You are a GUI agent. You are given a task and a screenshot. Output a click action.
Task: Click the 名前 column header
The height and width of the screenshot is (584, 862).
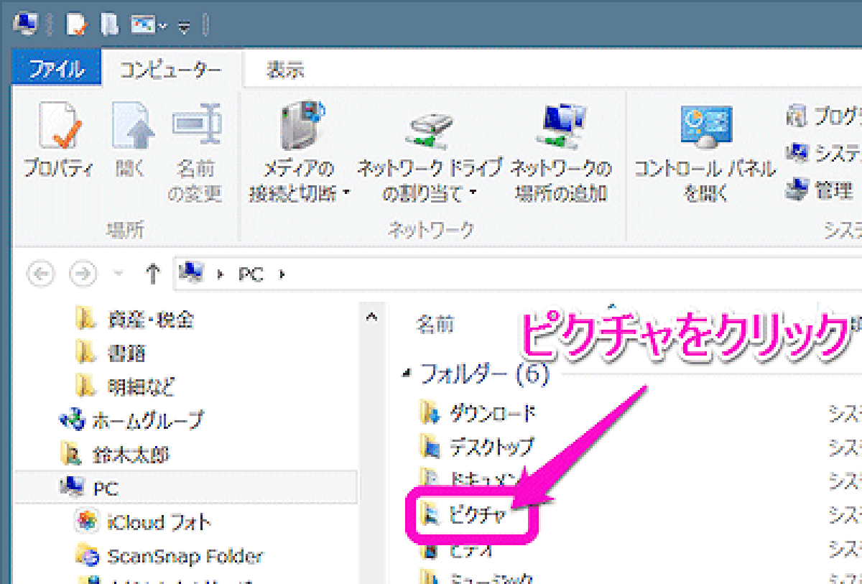click(x=435, y=325)
